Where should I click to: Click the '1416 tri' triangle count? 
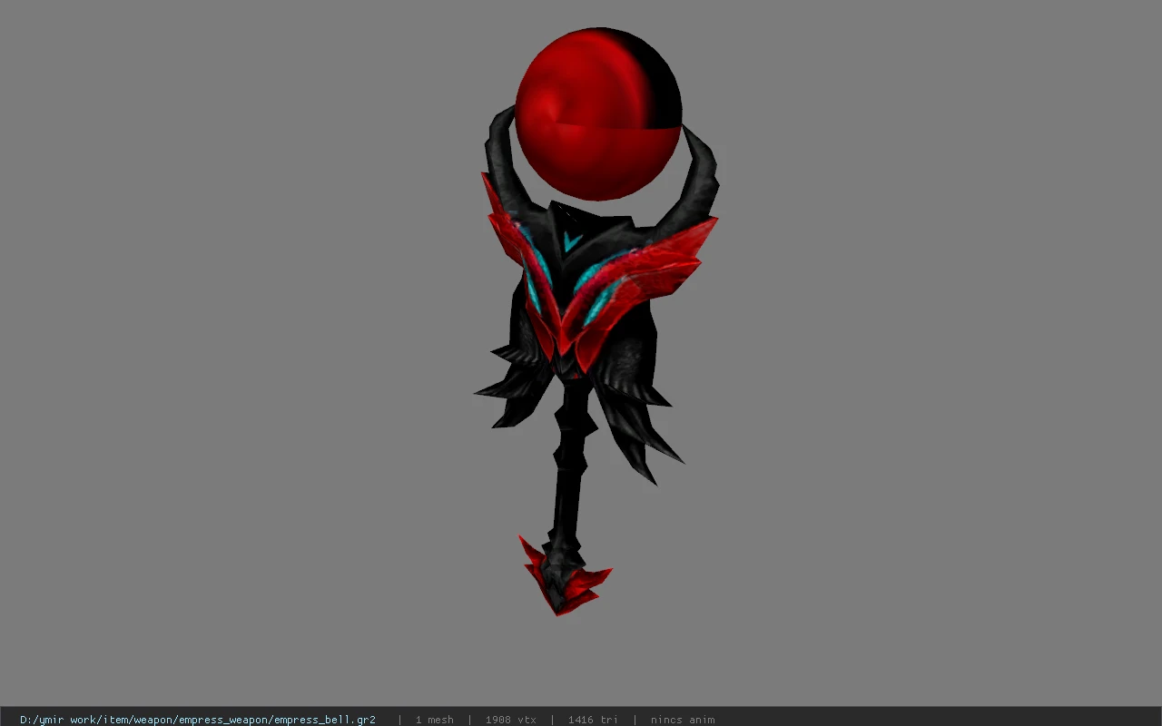click(x=593, y=720)
